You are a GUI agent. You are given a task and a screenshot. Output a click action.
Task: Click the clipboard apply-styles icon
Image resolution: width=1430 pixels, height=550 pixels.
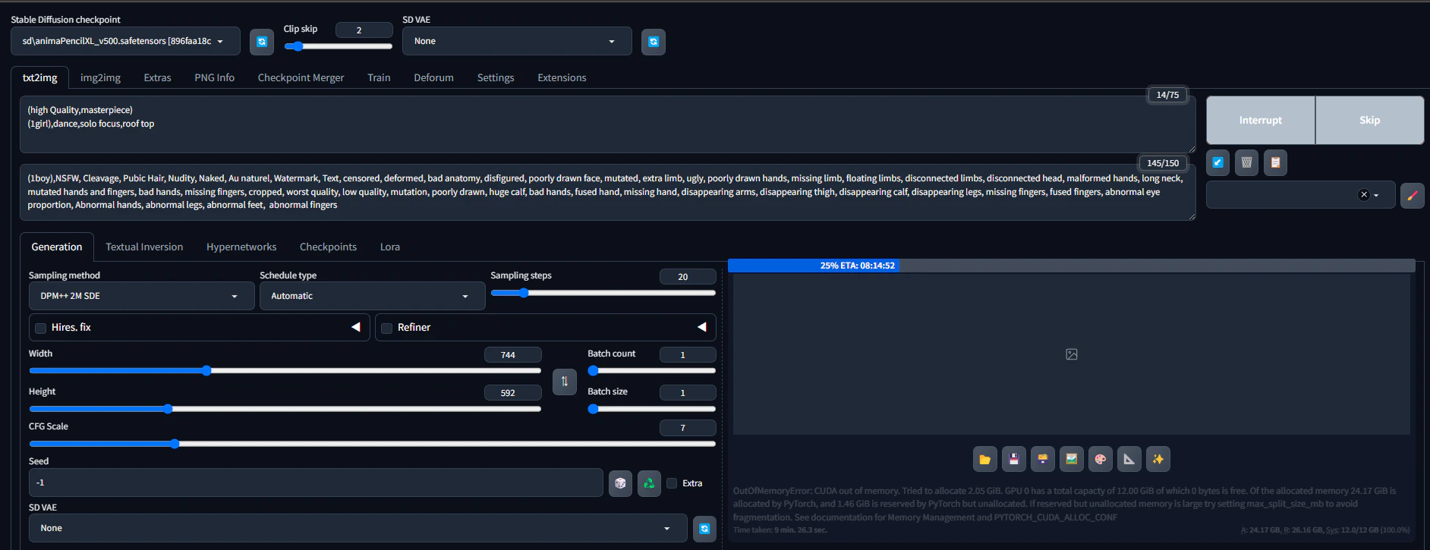[x=1275, y=162]
